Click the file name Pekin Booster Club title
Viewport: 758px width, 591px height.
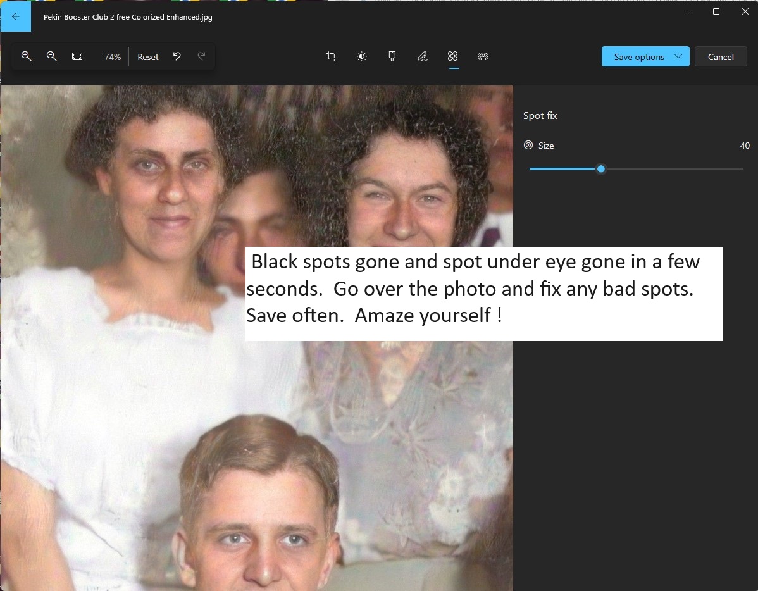(x=128, y=17)
